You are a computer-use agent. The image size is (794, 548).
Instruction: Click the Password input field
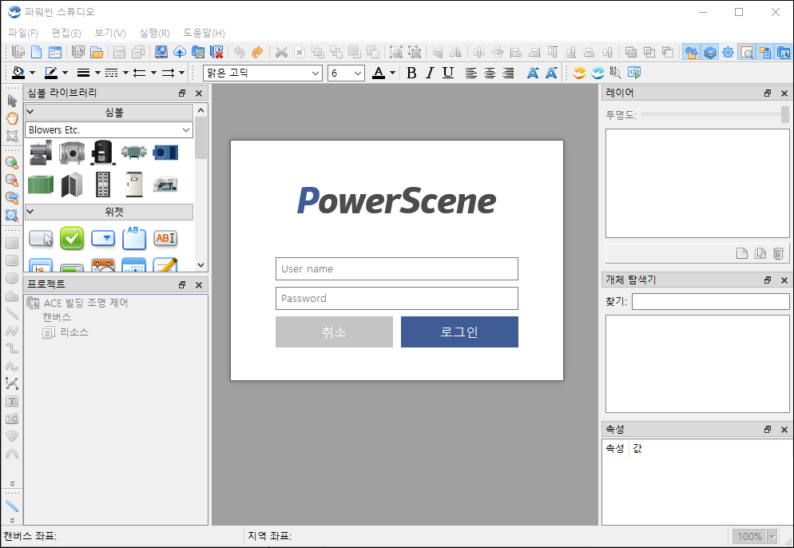click(x=396, y=298)
